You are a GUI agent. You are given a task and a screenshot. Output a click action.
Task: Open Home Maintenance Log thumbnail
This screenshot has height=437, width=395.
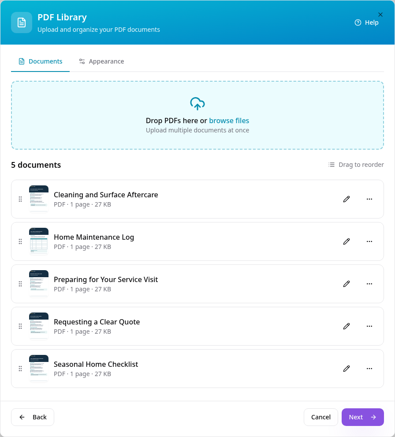(x=39, y=241)
